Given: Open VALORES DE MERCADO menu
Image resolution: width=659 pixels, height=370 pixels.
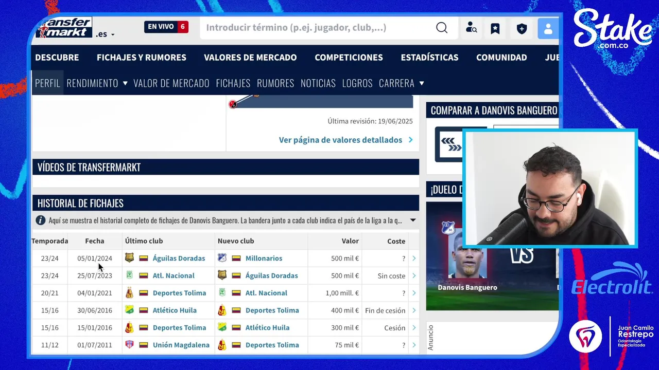Looking at the screenshot, I should [250, 58].
